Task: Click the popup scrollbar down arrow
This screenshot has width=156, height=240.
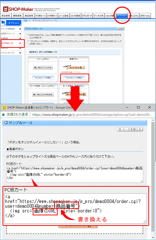Action: 153,237
